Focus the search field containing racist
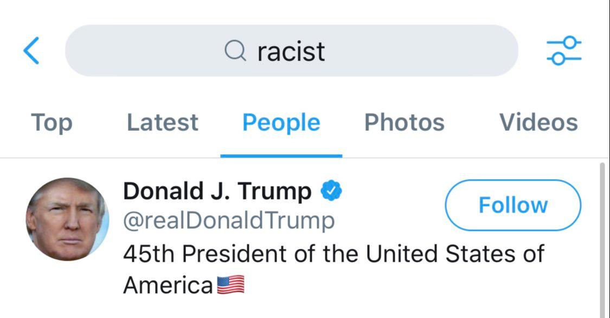The image size is (610, 318). point(291,51)
